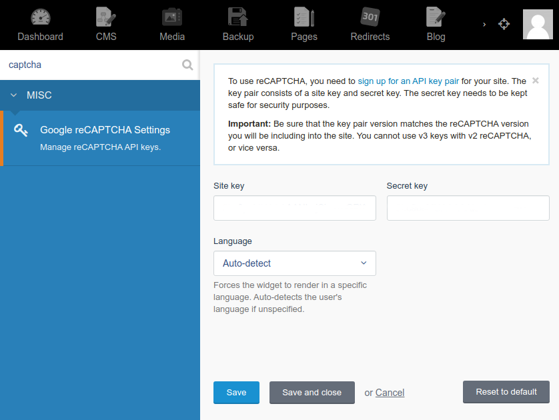Open the Language Auto-detect dropdown
Viewport: 559px width, 420px height.
tap(294, 263)
